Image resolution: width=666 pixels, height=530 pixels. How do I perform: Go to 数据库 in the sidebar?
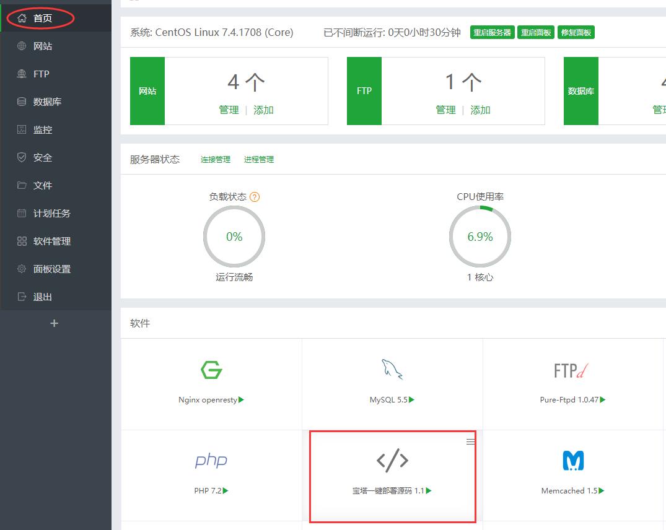[56, 102]
